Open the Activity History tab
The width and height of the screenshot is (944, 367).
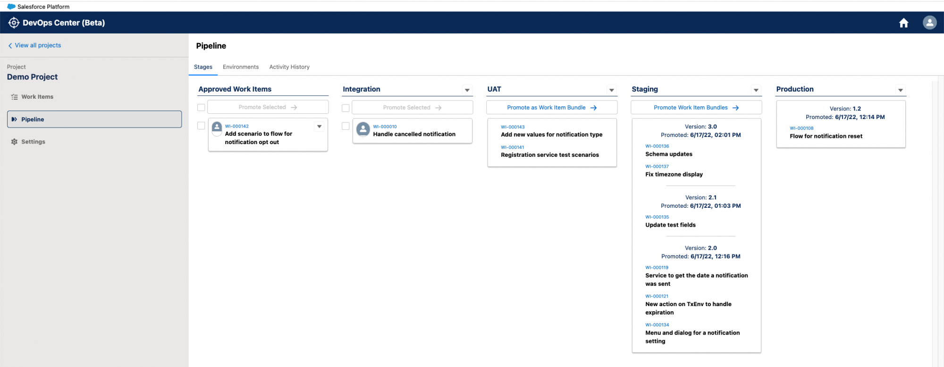pyautogui.click(x=289, y=67)
